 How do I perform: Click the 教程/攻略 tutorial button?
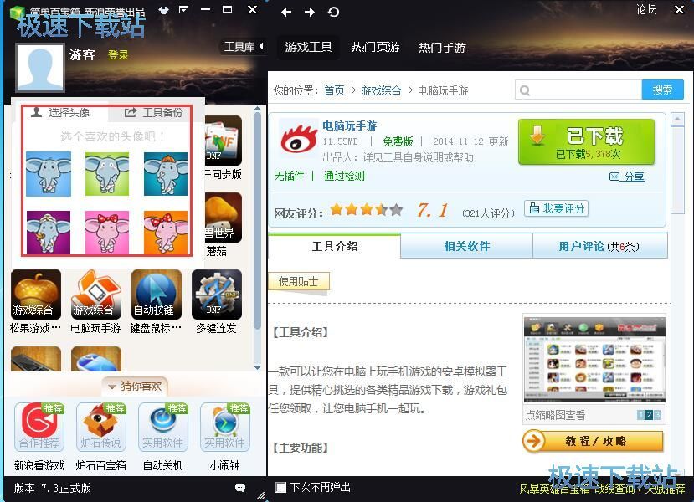pyautogui.click(x=593, y=441)
